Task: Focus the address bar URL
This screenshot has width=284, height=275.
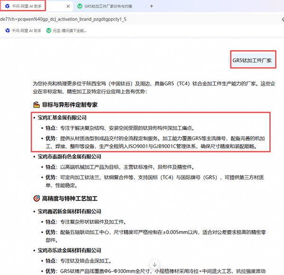Action: coord(63,19)
